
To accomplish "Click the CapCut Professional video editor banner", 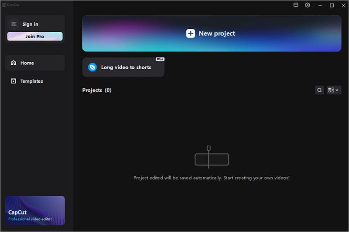I will 35,211.
